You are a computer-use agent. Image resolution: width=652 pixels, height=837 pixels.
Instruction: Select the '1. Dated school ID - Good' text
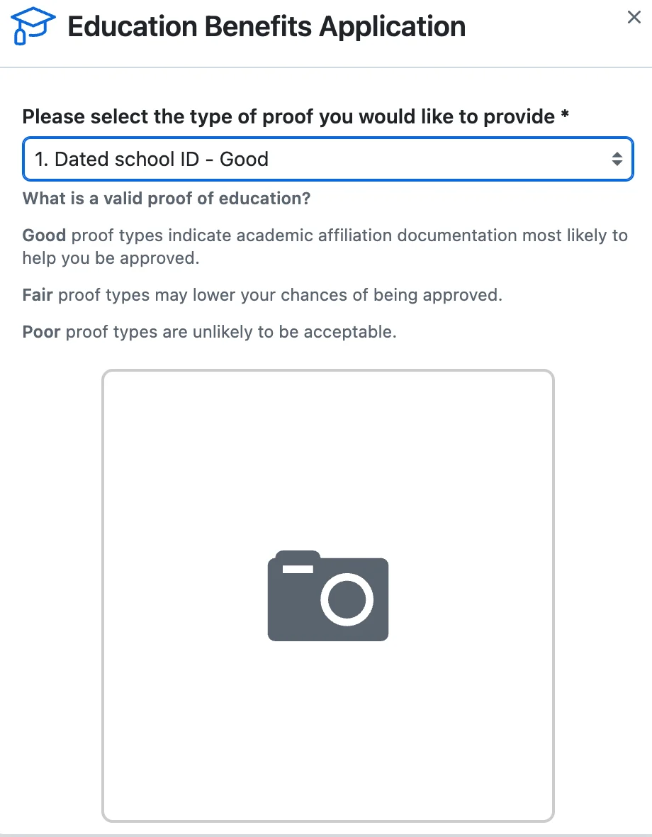pyautogui.click(x=152, y=159)
